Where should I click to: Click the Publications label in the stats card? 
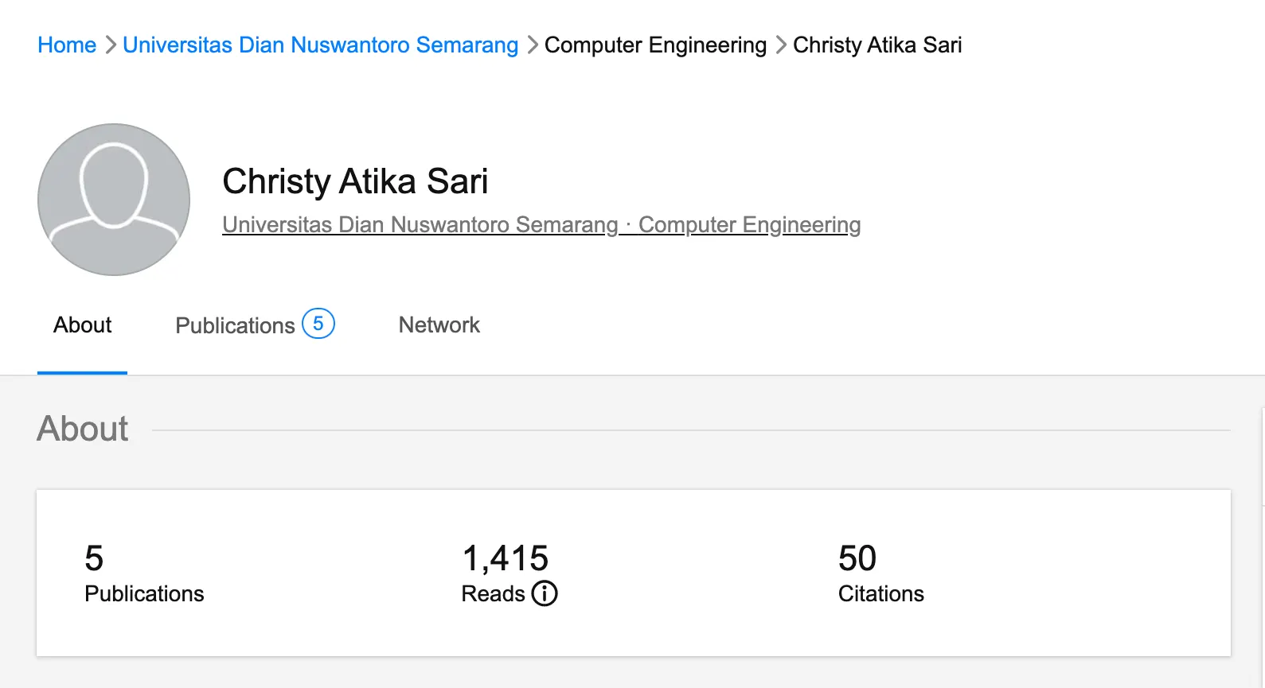coord(144,594)
